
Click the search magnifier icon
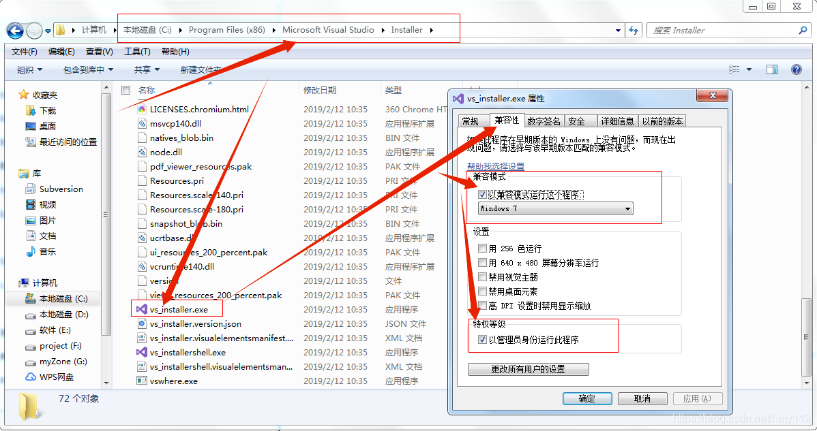point(803,30)
